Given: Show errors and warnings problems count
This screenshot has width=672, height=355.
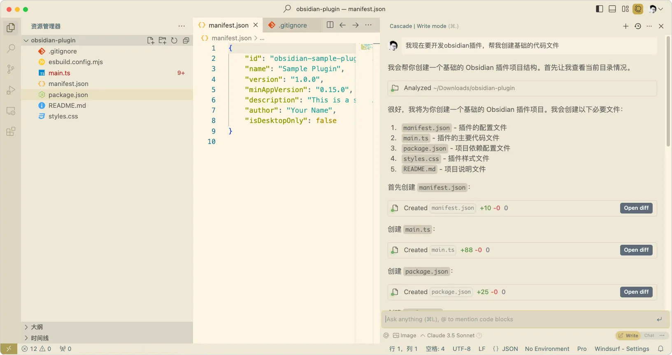Looking at the screenshot, I should pos(36,349).
